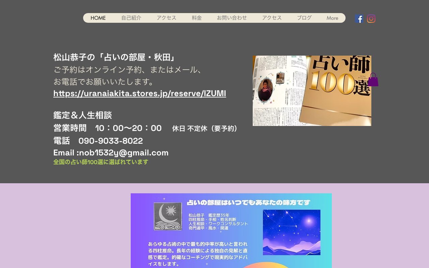Open the 料金 menu item

pyautogui.click(x=197, y=18)
